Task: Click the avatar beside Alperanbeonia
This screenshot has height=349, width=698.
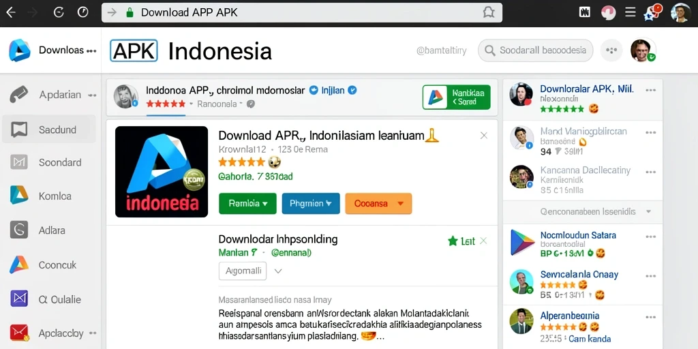Action: point(521,320)
